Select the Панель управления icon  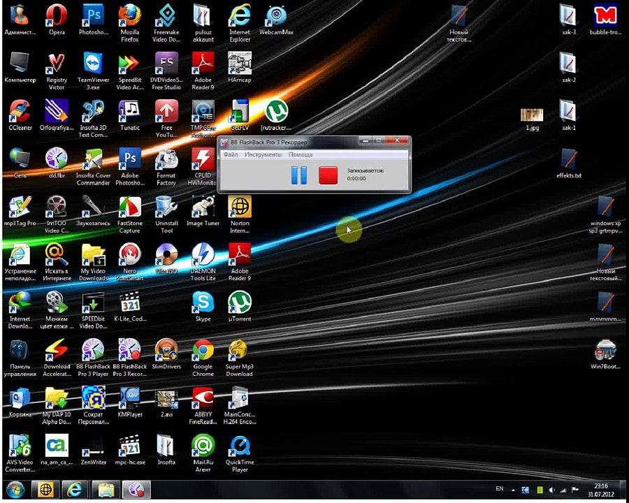pyautogui.click(x=20, y=358)
